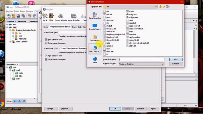Switch to Grunt tab

click(x=74, y=27)
